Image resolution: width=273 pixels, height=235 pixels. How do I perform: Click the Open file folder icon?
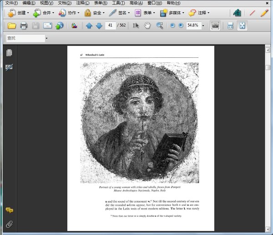click(x=11, y=26)
